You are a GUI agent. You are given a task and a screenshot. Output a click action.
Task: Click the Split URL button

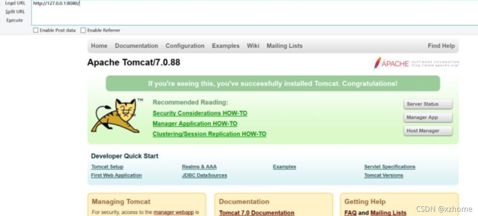pyautogui.click(x=15, y=12)
